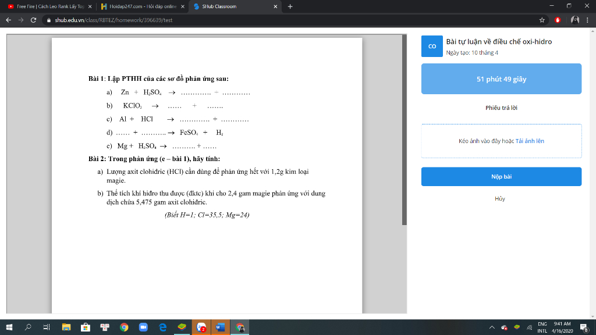This screenshot has width=596, height=335.
Task: Click ENG INTL language indicator
Action: tap(542, 327)
